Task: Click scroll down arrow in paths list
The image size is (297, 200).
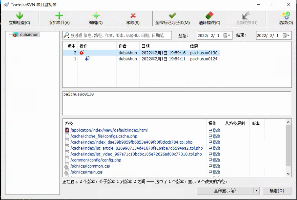Action: pos(288,174)
